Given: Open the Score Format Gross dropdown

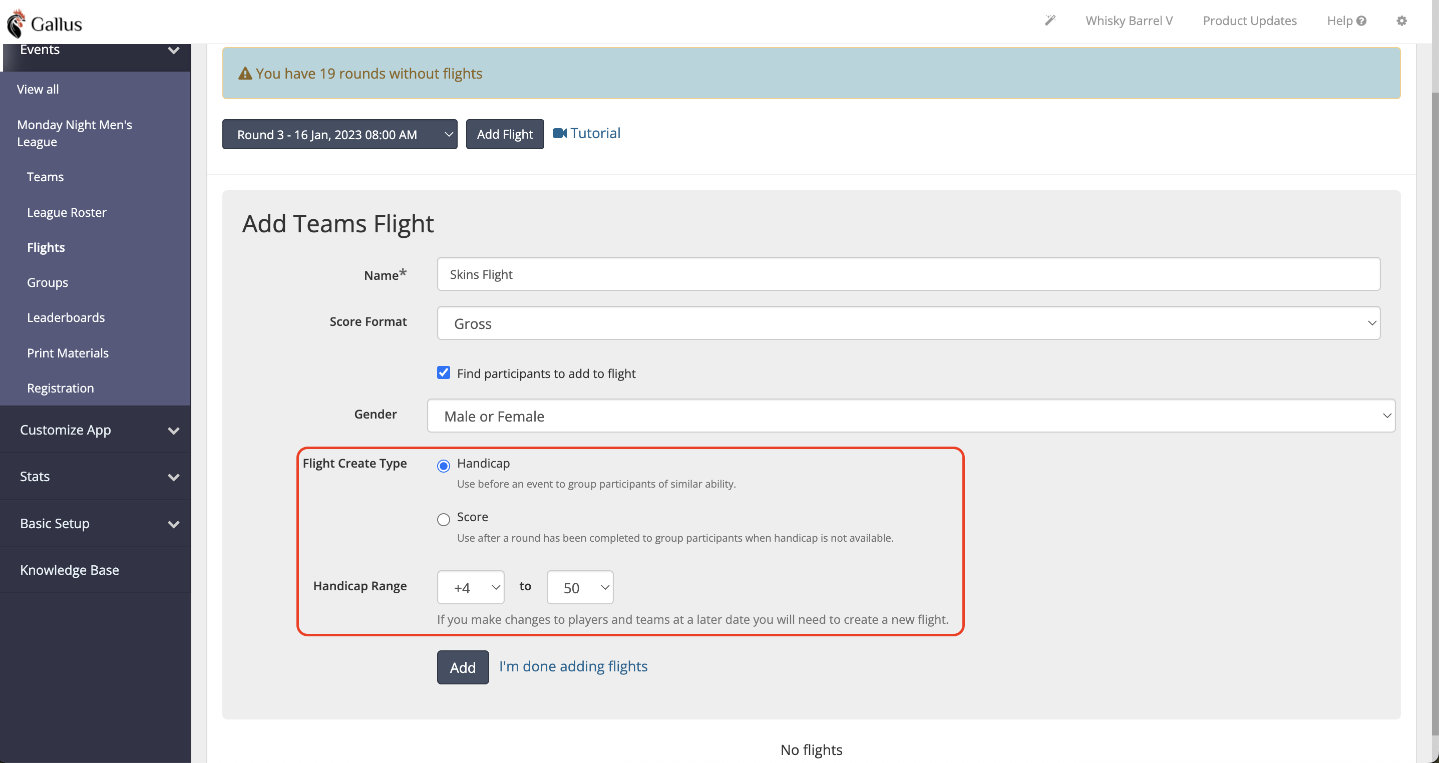Looking at the screenshot, I should [x=908, y=323].
